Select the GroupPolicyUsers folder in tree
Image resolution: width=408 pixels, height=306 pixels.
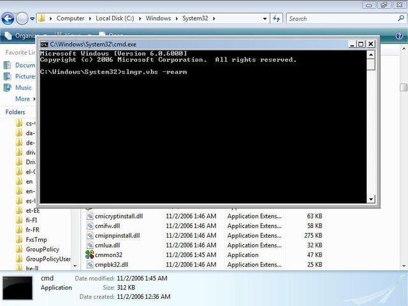coord(48,259)
